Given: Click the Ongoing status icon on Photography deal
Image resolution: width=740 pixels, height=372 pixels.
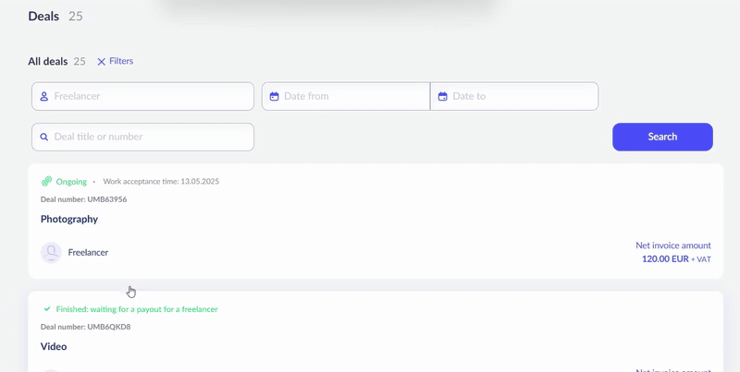Looking at the screenshot, I should (x=46, y=181).
